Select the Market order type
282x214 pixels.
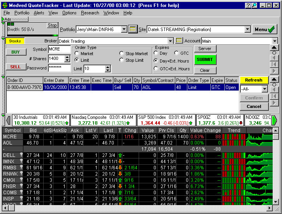(77, 54)
